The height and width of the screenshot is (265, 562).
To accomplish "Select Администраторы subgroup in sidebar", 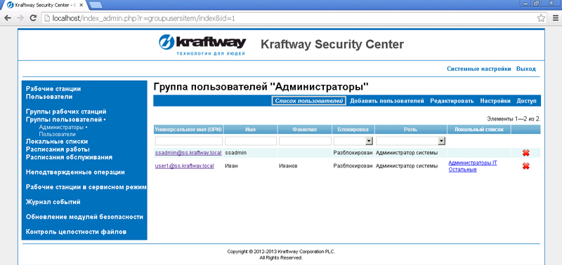I will [61, 127].
